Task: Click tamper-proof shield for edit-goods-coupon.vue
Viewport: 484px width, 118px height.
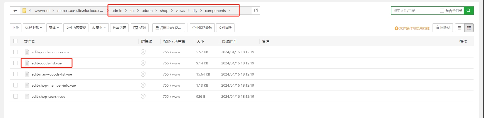Action: 143,52
